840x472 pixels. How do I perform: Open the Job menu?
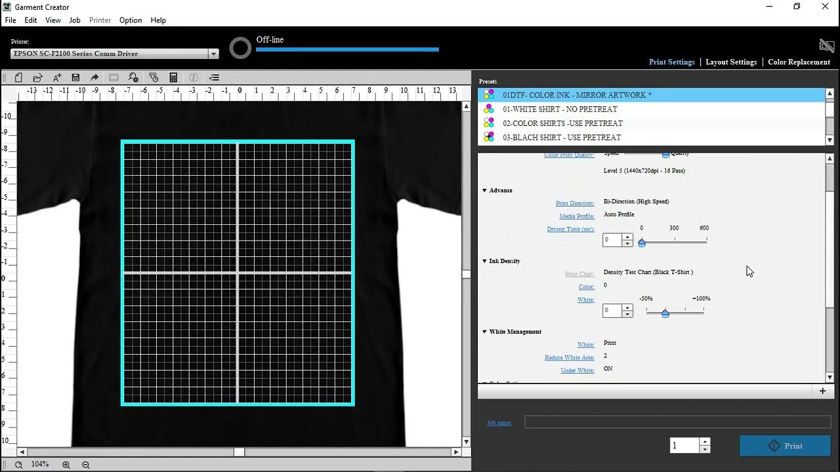pyautogui.click(x=75, y=20)
